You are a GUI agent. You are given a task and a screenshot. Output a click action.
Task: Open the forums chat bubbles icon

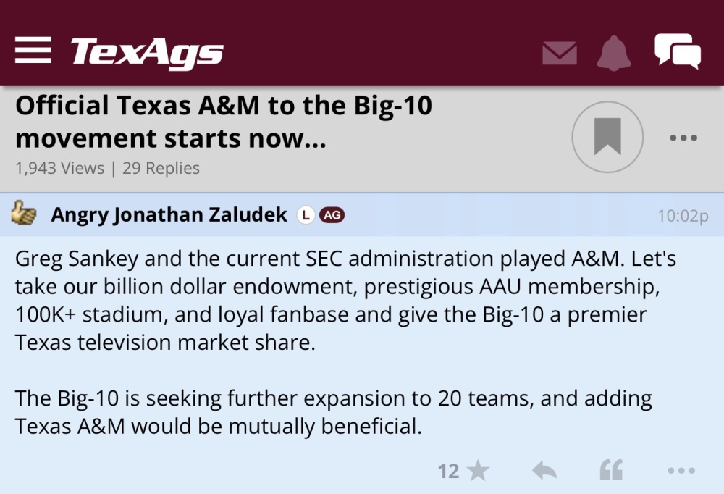(677, 51)
